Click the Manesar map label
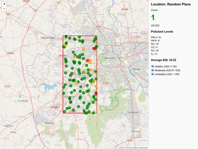 click(49, 123)
